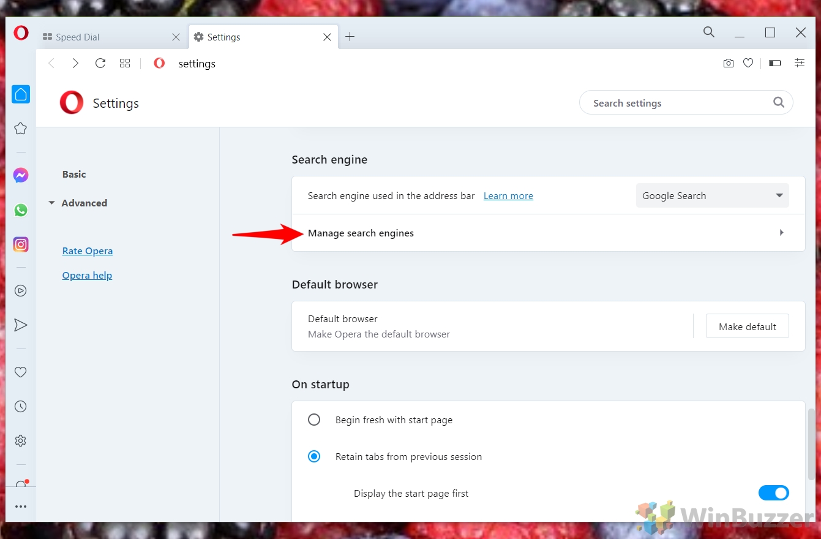
Task: Open the Home icon in sidebar
Action: (21, 94)
